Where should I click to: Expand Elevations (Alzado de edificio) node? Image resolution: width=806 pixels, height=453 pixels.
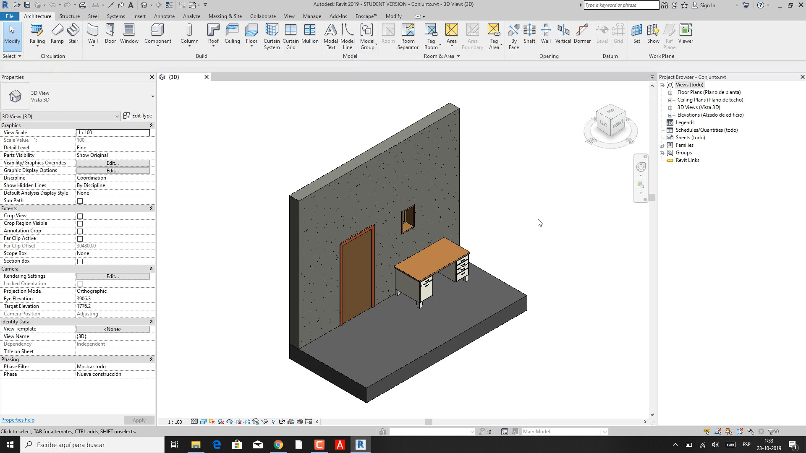(670, 115)
